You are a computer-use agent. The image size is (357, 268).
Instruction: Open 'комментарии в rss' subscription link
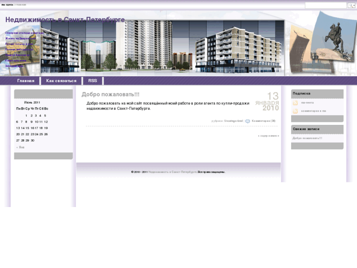(313, 111)
